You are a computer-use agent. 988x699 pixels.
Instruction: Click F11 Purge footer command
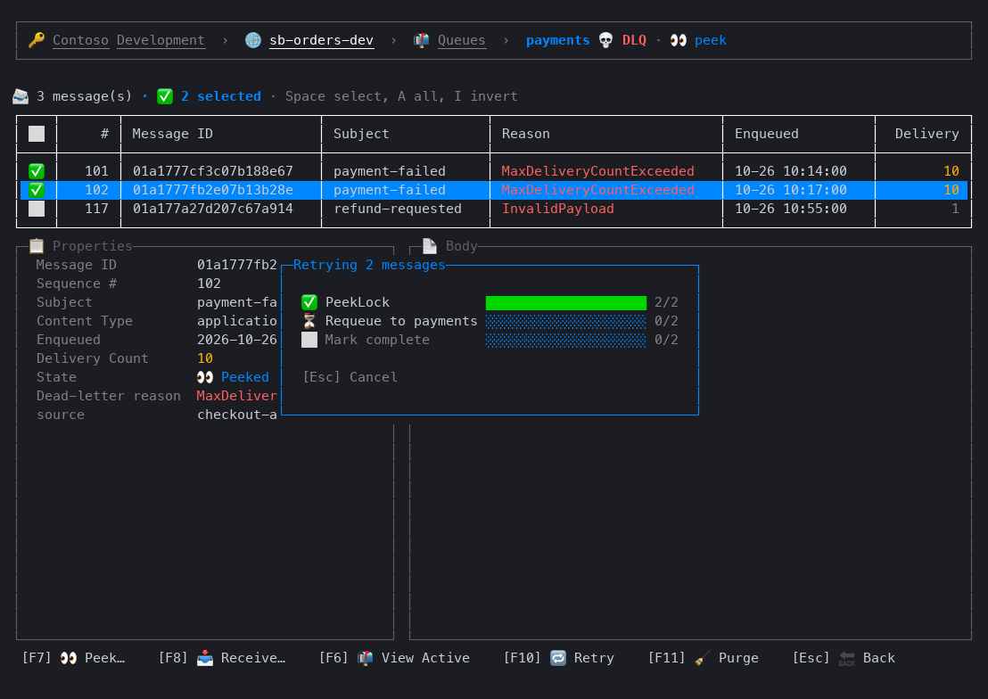point(704,658)
